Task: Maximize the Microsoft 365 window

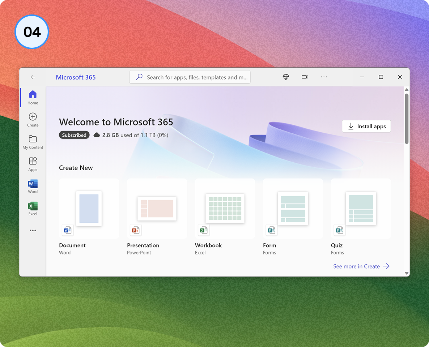Action: coord(381,77)
